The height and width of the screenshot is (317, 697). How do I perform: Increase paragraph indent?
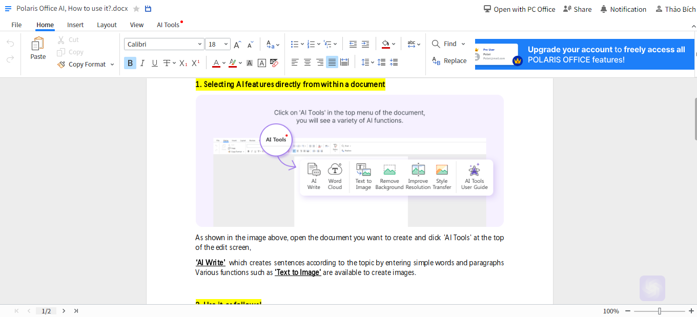(365, 45)
